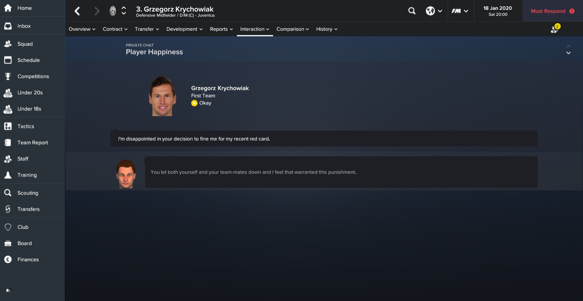
Task: Open the Comparison tab menu
Action: click(293, 29)
